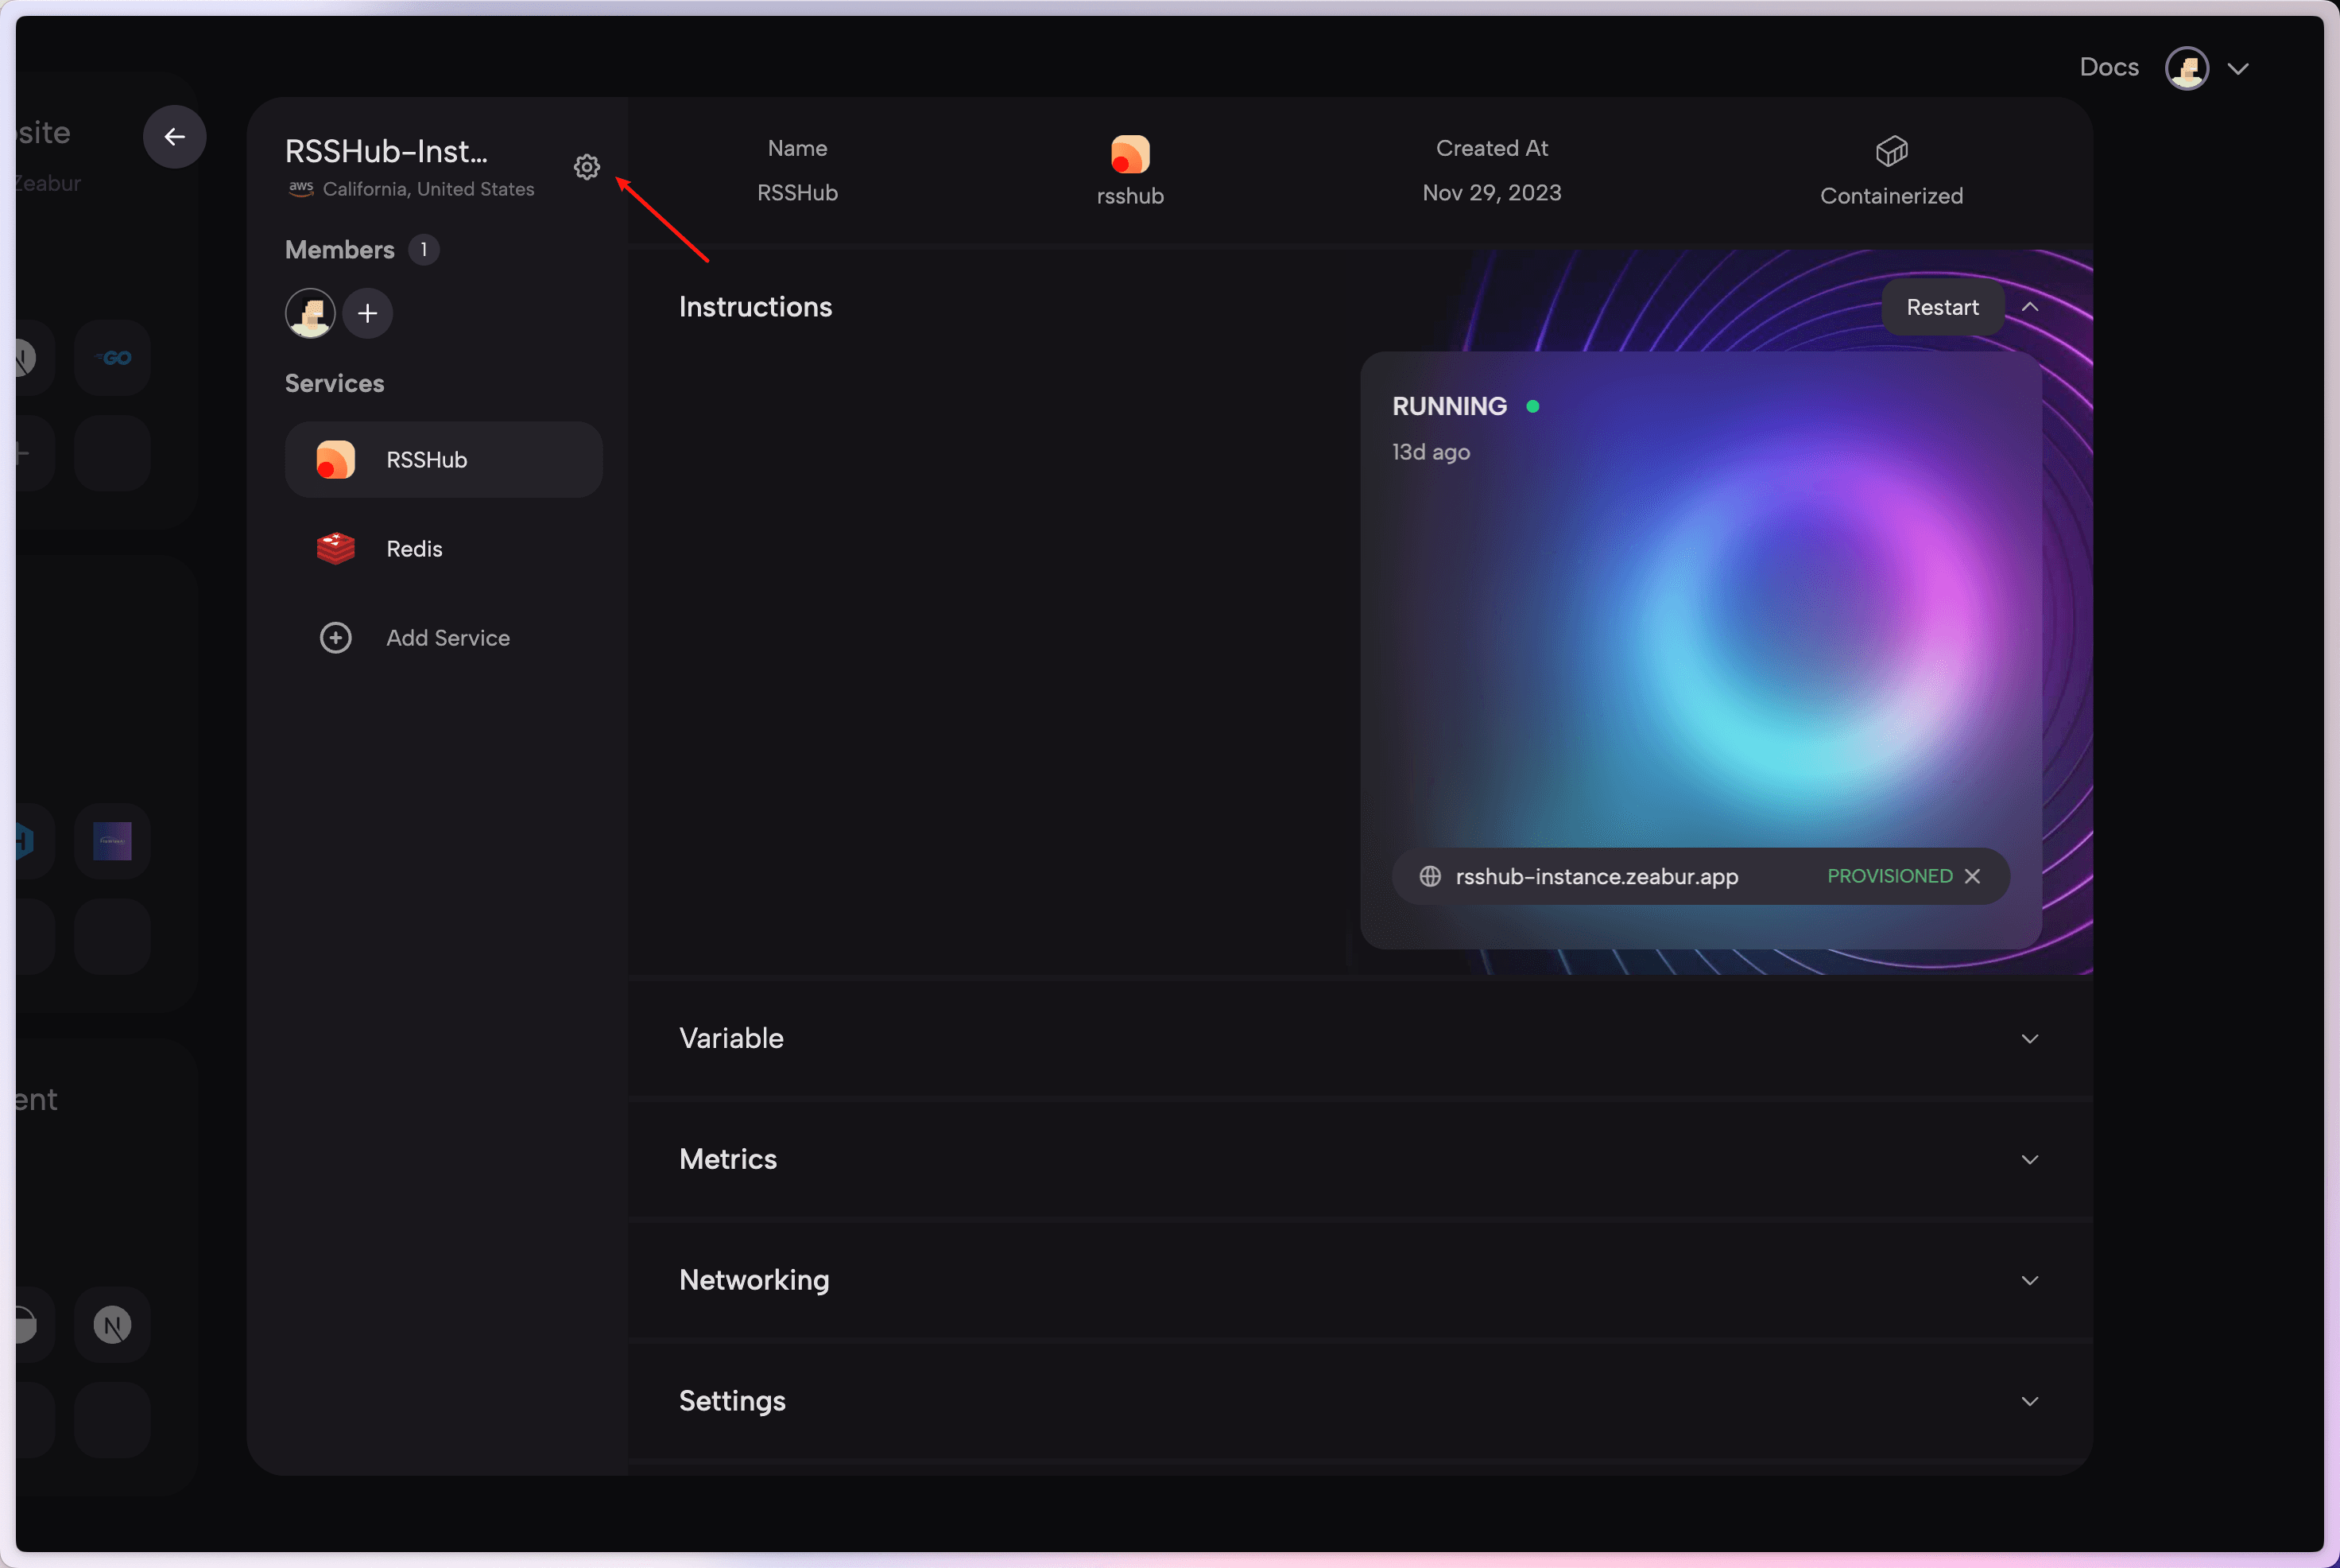The width and height of the screenshot is (2340, 1568).
Task: Open the project settings gear
Action: (587, 167)
